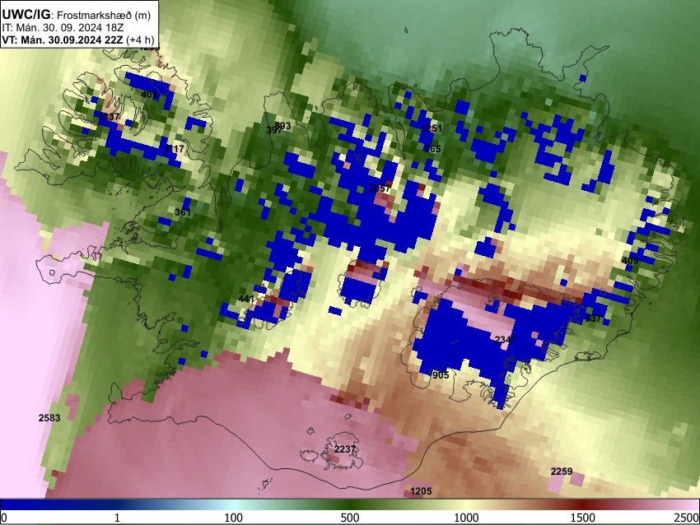Viewport: 700px width, 525px height.
Task: Pick the dark green 500 m color on the legend
Action: (x=350, y=504)
